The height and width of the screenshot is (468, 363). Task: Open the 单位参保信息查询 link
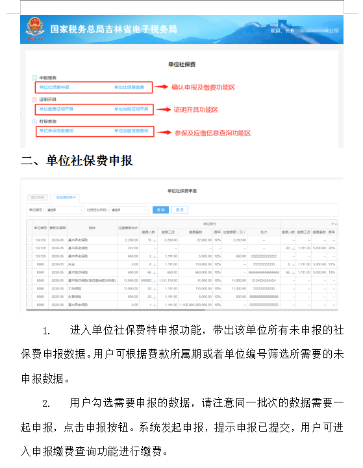pos(56,130)
